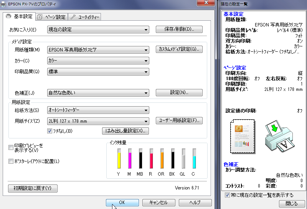Click the page icon on ページ設定 tab
Image resolution: width=307 pixels, height=209 pixels.
[40, 17]
